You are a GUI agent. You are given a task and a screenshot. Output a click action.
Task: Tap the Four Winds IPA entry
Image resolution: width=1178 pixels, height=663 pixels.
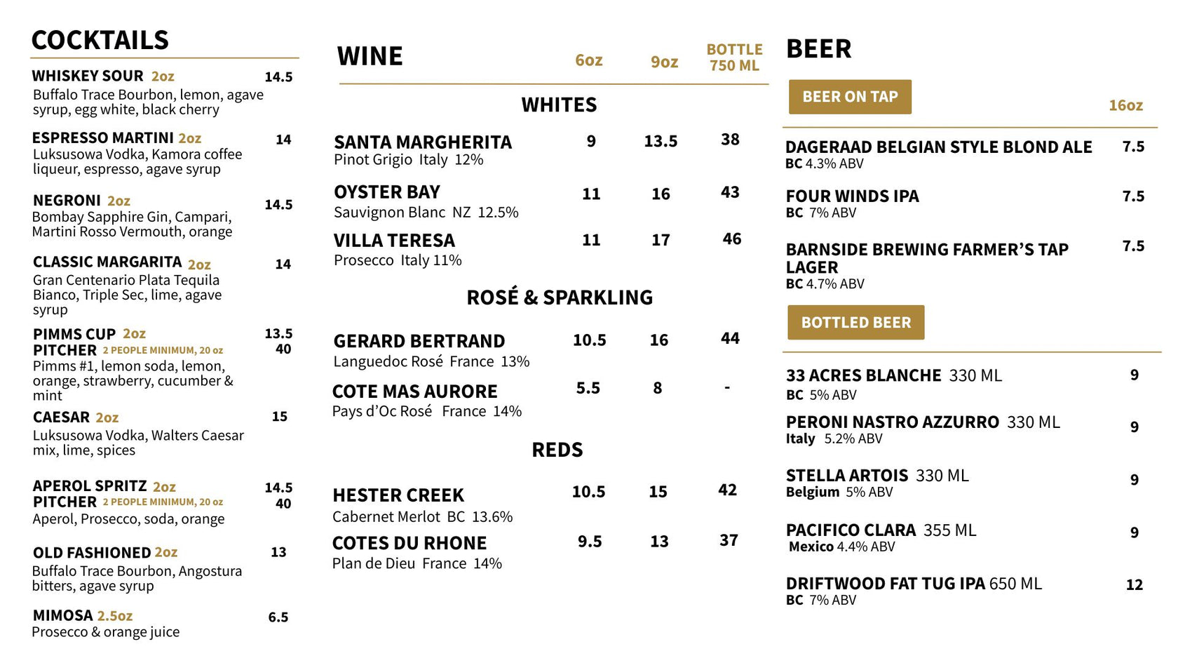pyautogui.click(x=852, y=196)
